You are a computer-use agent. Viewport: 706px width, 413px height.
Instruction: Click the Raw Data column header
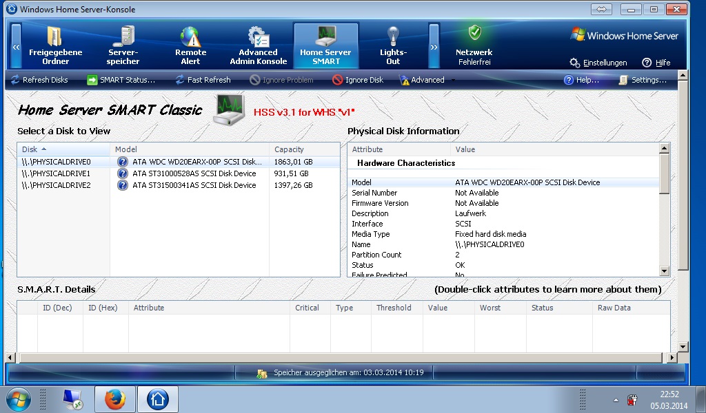tap(632, 308)
